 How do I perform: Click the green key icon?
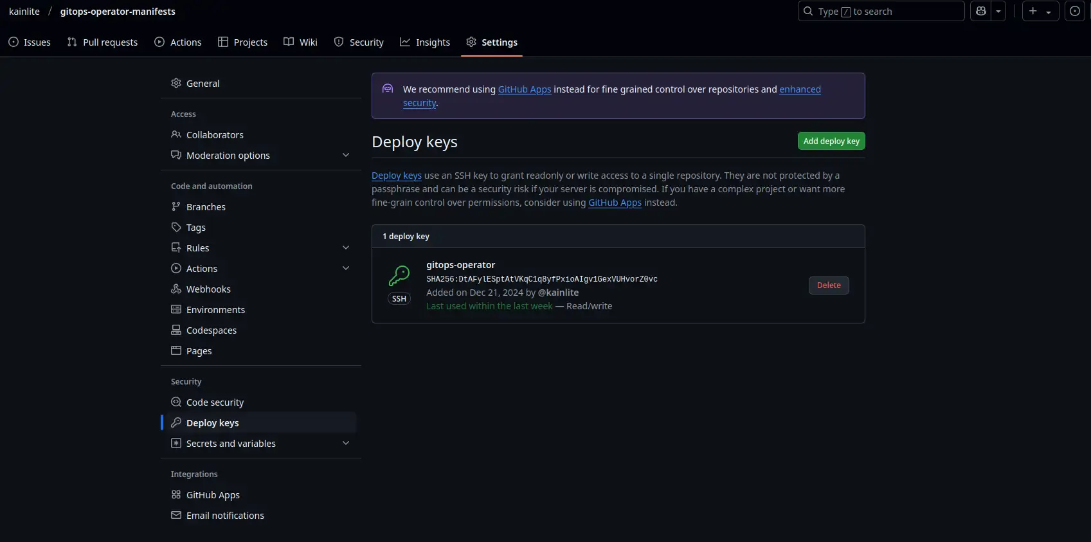[399, 276]
